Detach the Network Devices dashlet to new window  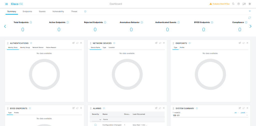[156, 43]
